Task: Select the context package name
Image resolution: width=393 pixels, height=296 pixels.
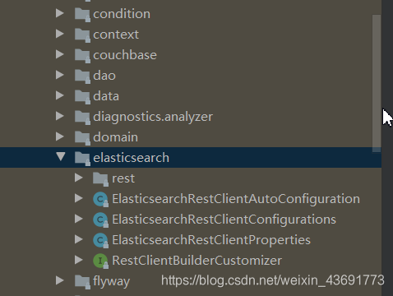Action: pyautogui.click(x=116, y=35)
